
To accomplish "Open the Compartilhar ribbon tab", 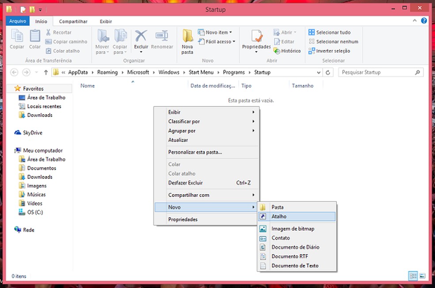I will (x=73, y=21).
